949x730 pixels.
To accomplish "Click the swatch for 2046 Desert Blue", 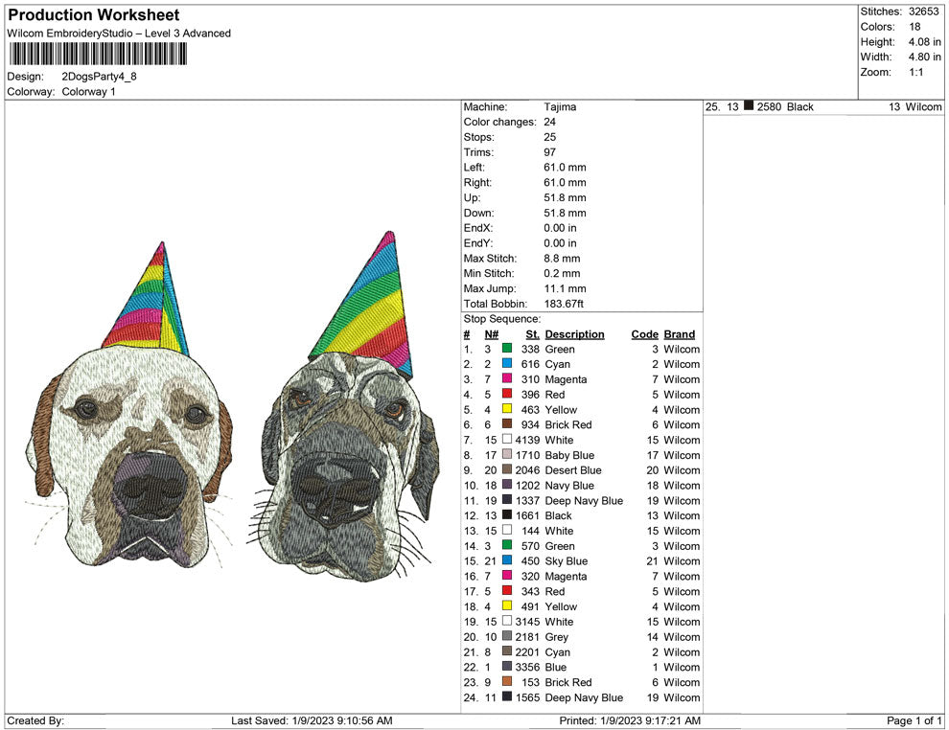I will pyautogui.click(x=507, y=469).
